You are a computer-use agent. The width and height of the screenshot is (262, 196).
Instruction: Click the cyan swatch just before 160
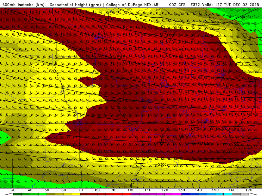228,194
